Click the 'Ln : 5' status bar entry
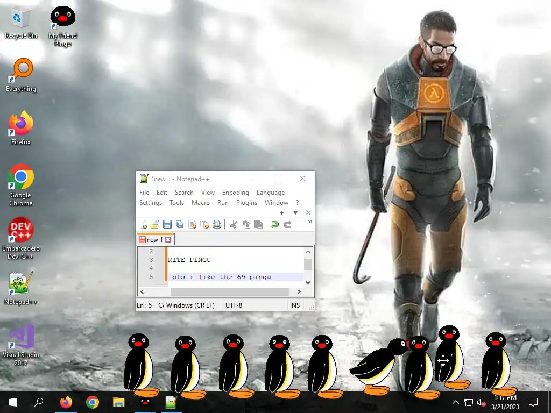The width and height of the screenshot is (551, 413). coord(144,305)
